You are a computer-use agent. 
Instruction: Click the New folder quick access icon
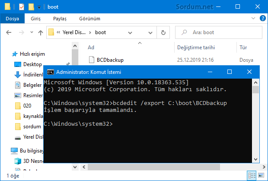[x=31, y=7]
